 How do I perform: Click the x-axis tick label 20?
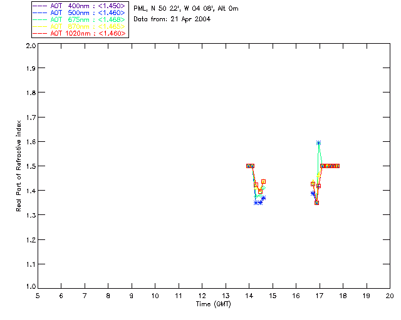390,296
